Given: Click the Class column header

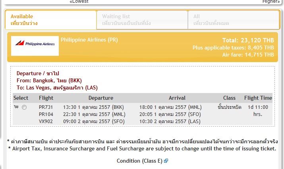Looking at the screenshot, I should tap(229, 98).
